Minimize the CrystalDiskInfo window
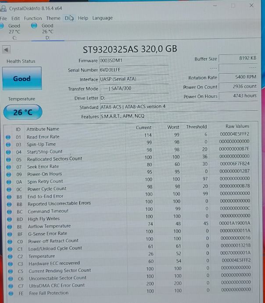The width and height of the screenshot is (265, 303). pos(215,6)
